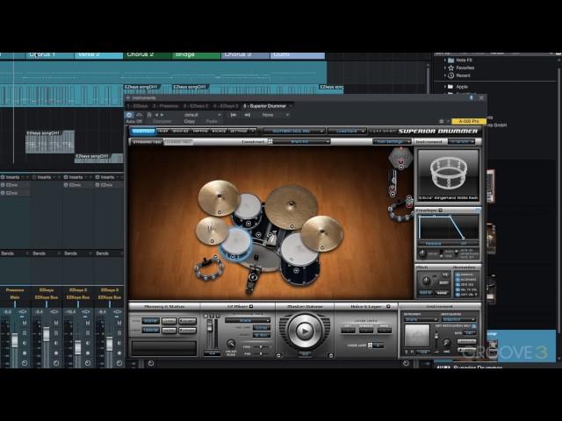Select the snare instrument preview thumbnail
Viewport: 562px width, 421px height.
[x=448, y=175]
